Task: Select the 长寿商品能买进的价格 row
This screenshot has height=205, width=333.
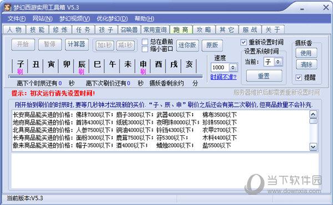Action: 125,138
